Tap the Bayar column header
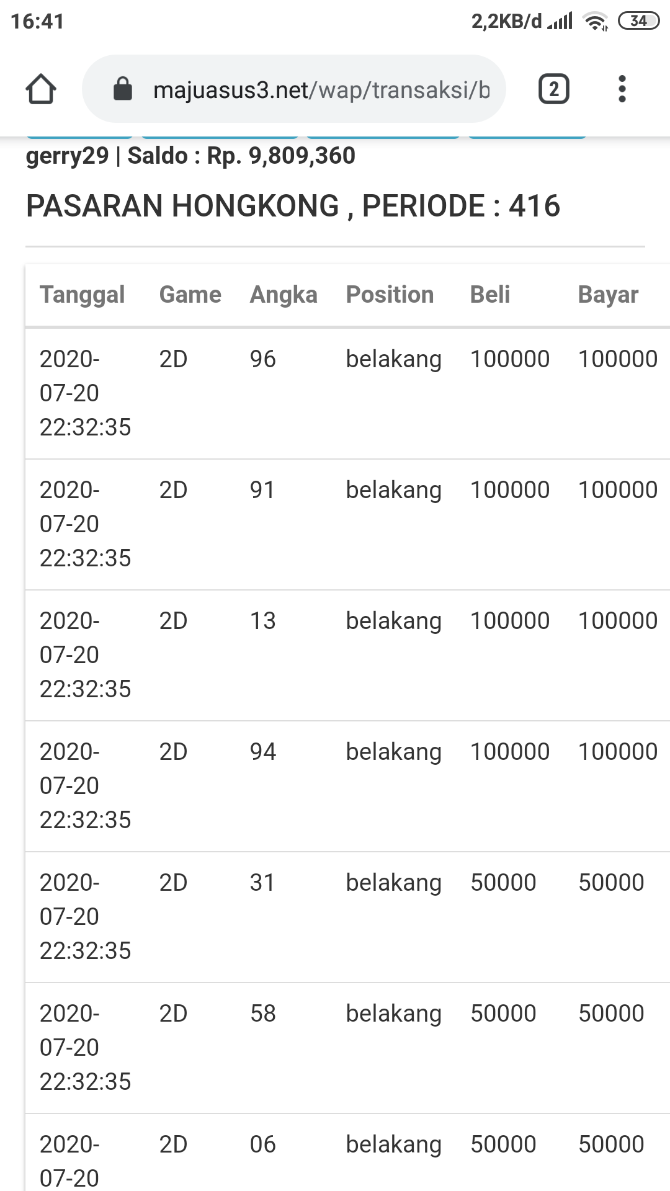 click(x=608, y=295)
